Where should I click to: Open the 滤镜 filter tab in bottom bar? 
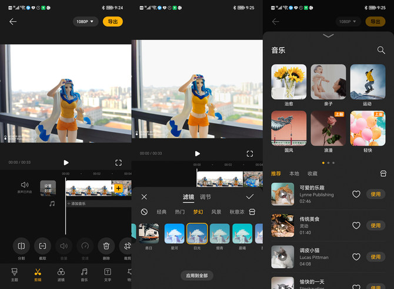coord(61,274)
